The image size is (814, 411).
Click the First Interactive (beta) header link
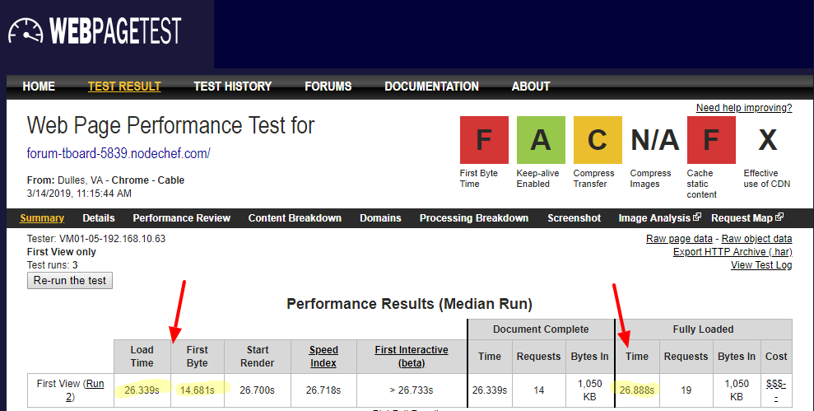[412, 357]
